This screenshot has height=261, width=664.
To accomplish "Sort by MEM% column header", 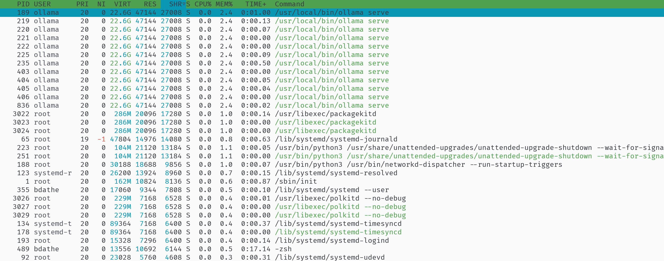I will (224, 4).
